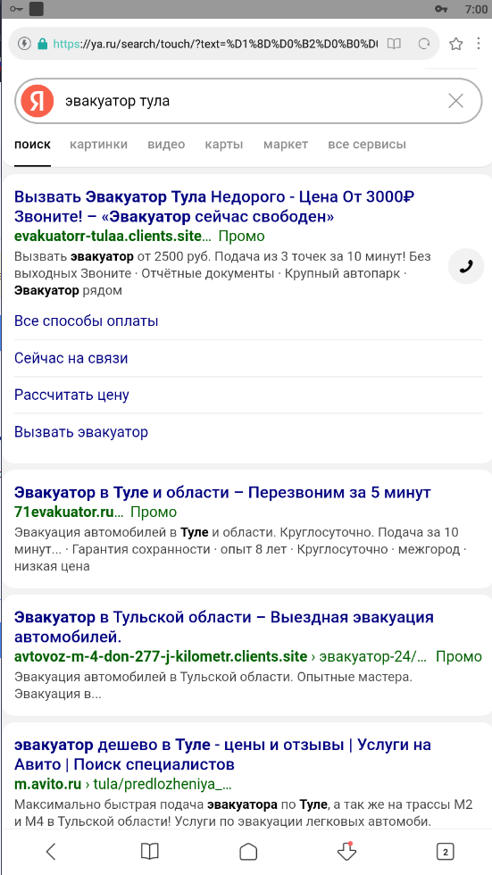Open browser three-dot menu

[479, 44]
